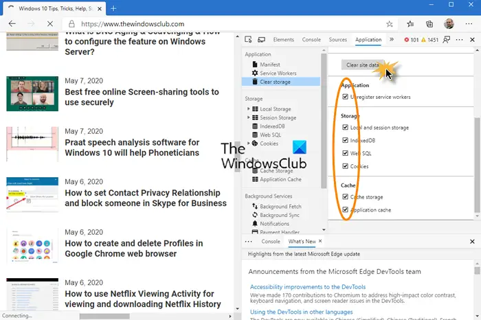Open IndexedDB storage entry
Viewport: 481px width, 320px height.
point(272,126)
